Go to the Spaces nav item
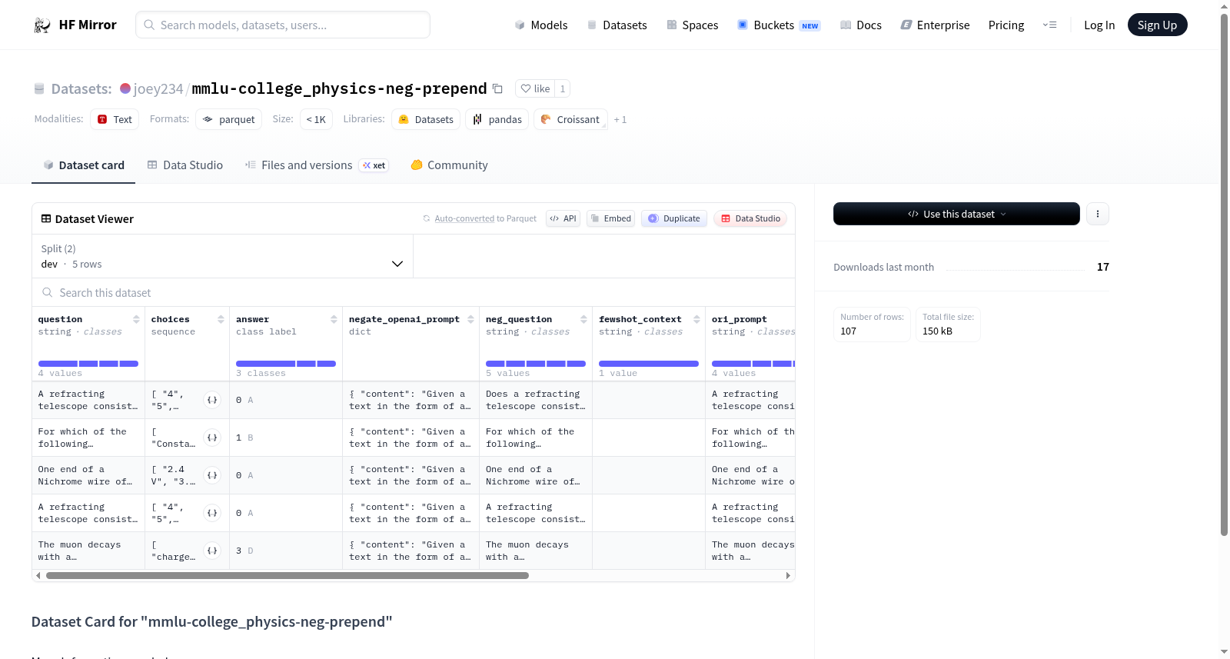The height and width of the screenshot is (659, 1230). point(692,25)
